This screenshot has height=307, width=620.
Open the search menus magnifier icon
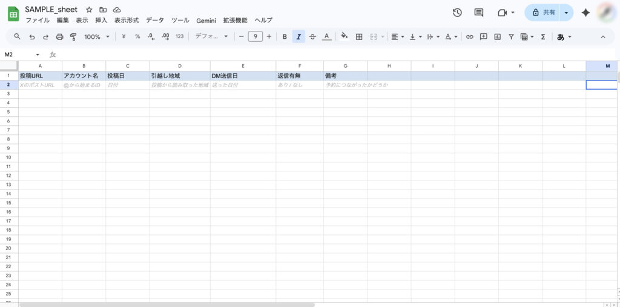pos(17,36)
